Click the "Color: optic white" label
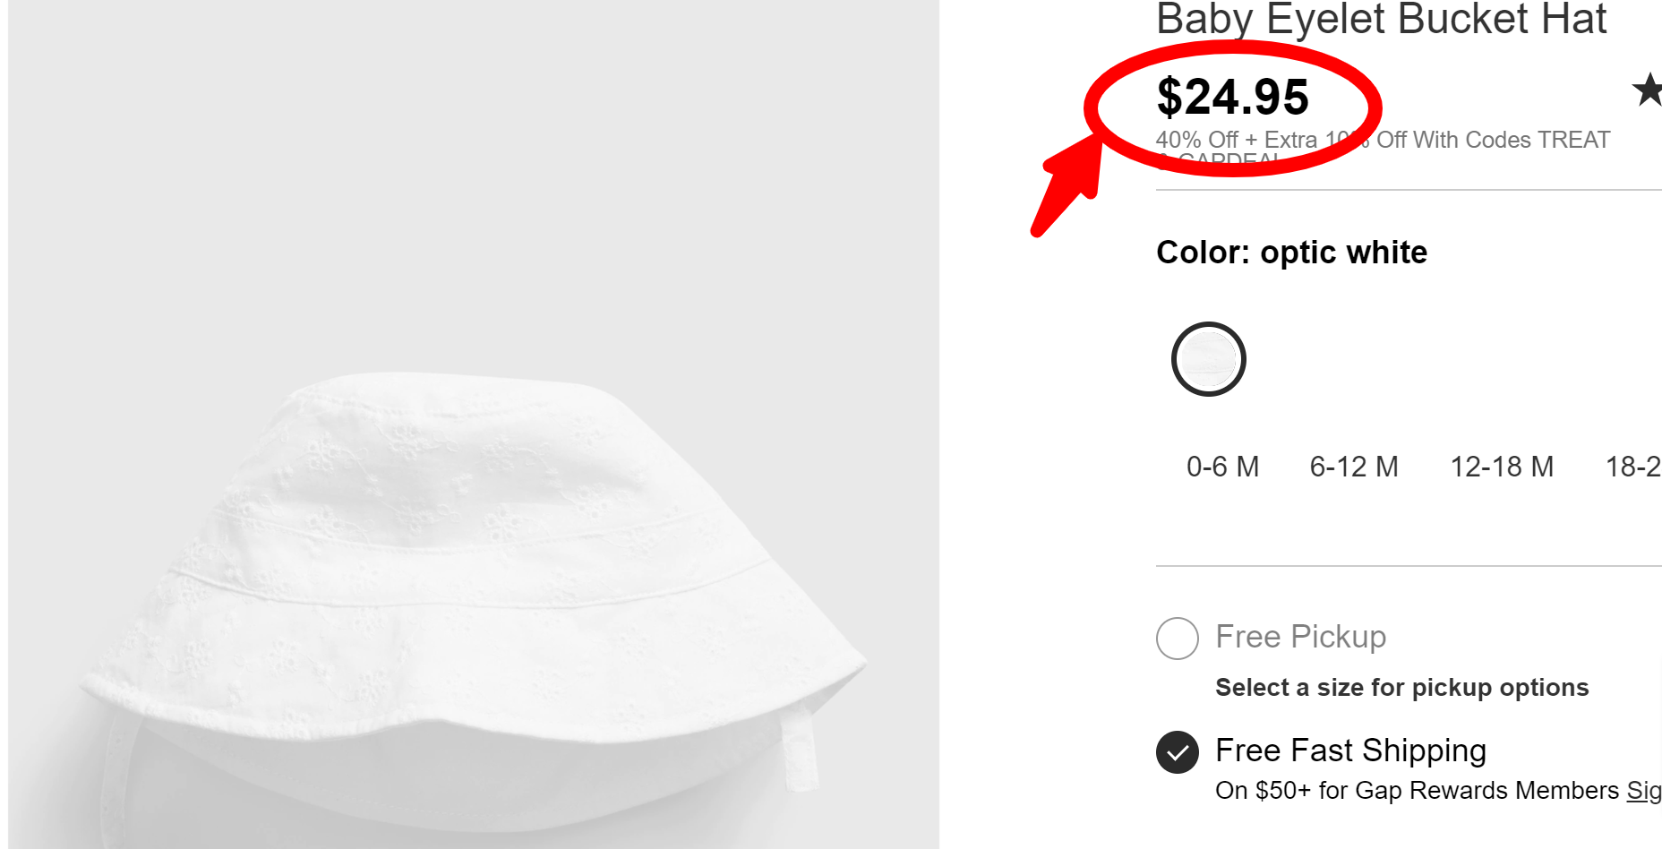Screen dimensions: 1662x849 pyautogui.click(x=1291, y=253)
